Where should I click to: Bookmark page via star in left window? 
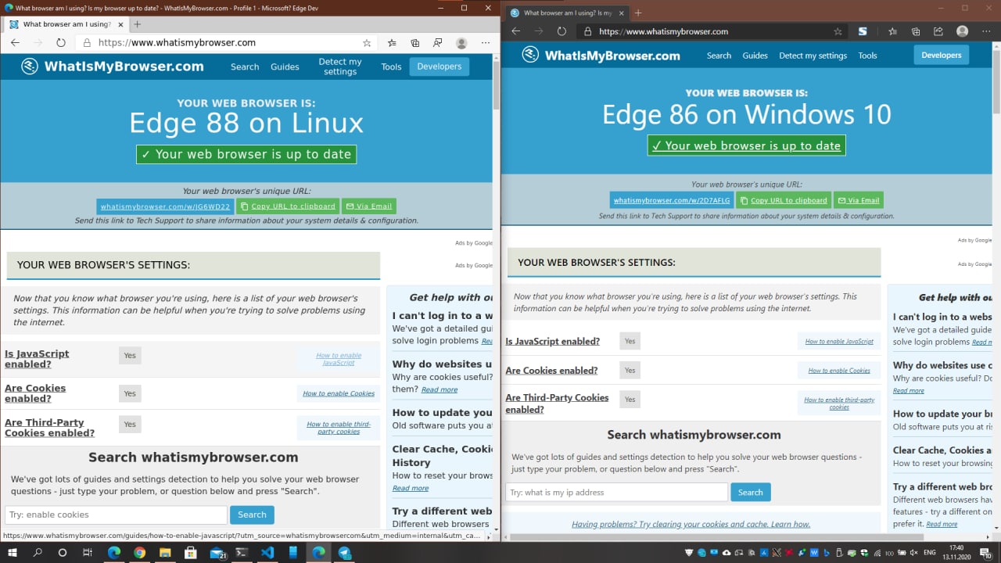[x=367, y=43]
